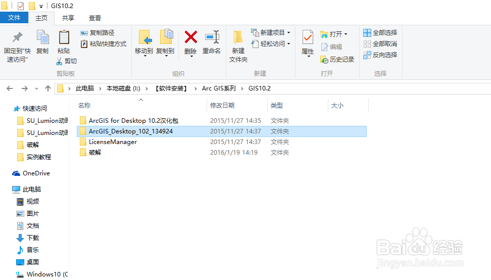Expand the Easy access (轻松访问) dropdown arrow

pos(289,44)
